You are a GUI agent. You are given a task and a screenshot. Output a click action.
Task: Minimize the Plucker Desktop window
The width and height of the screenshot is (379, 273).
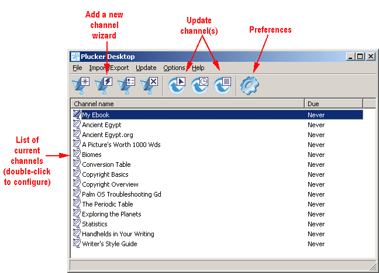tap(350, 57)
